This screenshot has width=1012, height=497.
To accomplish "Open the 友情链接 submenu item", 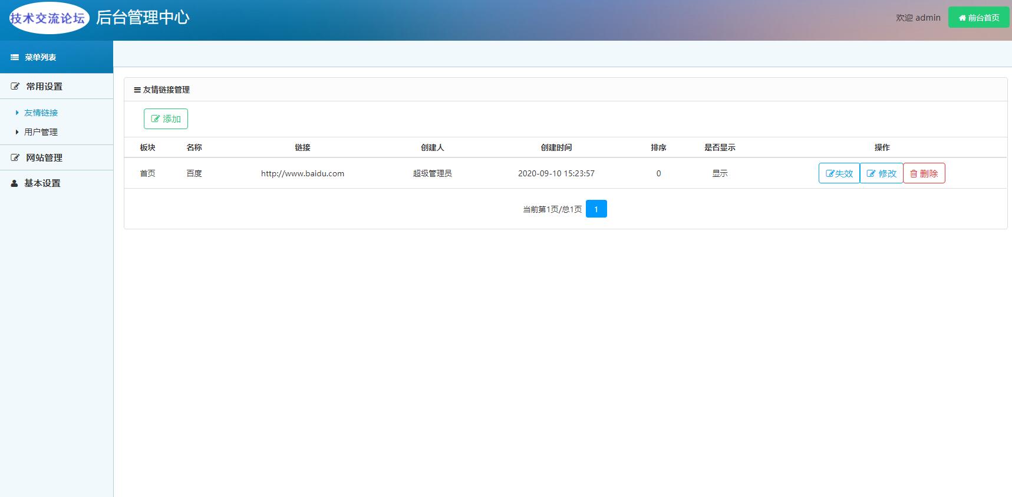I will [x=41, y=113].
